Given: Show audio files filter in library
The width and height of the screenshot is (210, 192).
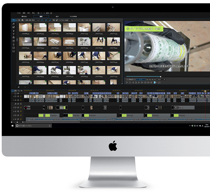Looking at the screenshot, I should 50,20.
